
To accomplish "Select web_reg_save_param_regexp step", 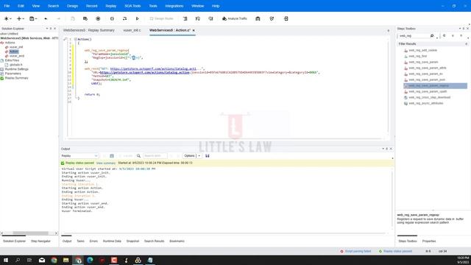I will 435,85.
